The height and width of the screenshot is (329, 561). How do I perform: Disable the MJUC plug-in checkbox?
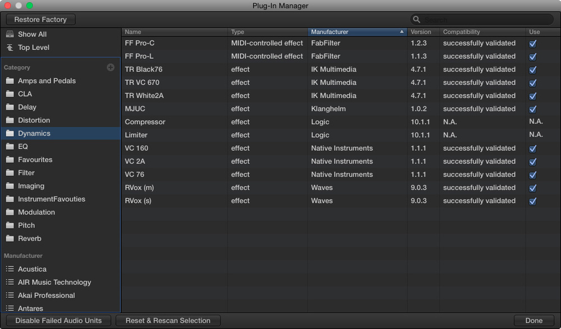coord(533,109)
